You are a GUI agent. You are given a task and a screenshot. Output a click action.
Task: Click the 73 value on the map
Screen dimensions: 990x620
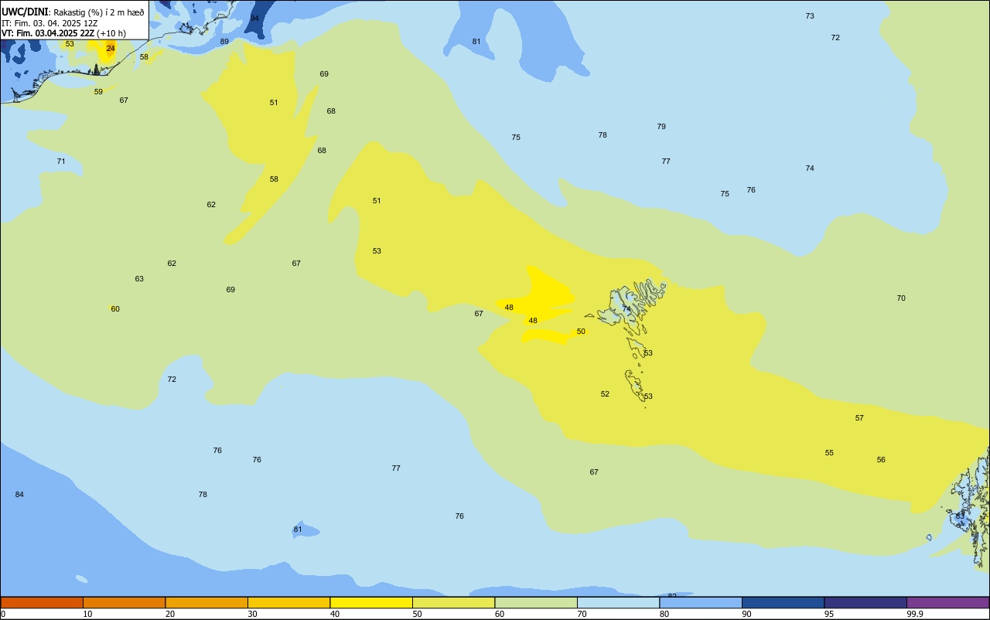click(x=810, y=15)
